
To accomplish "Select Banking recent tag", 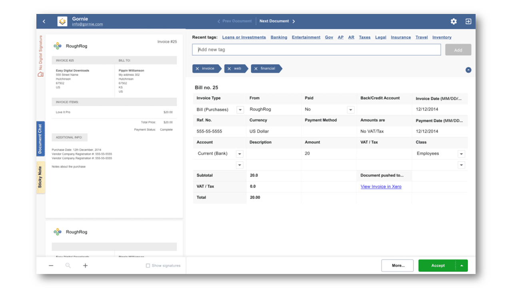I will 279,37.
